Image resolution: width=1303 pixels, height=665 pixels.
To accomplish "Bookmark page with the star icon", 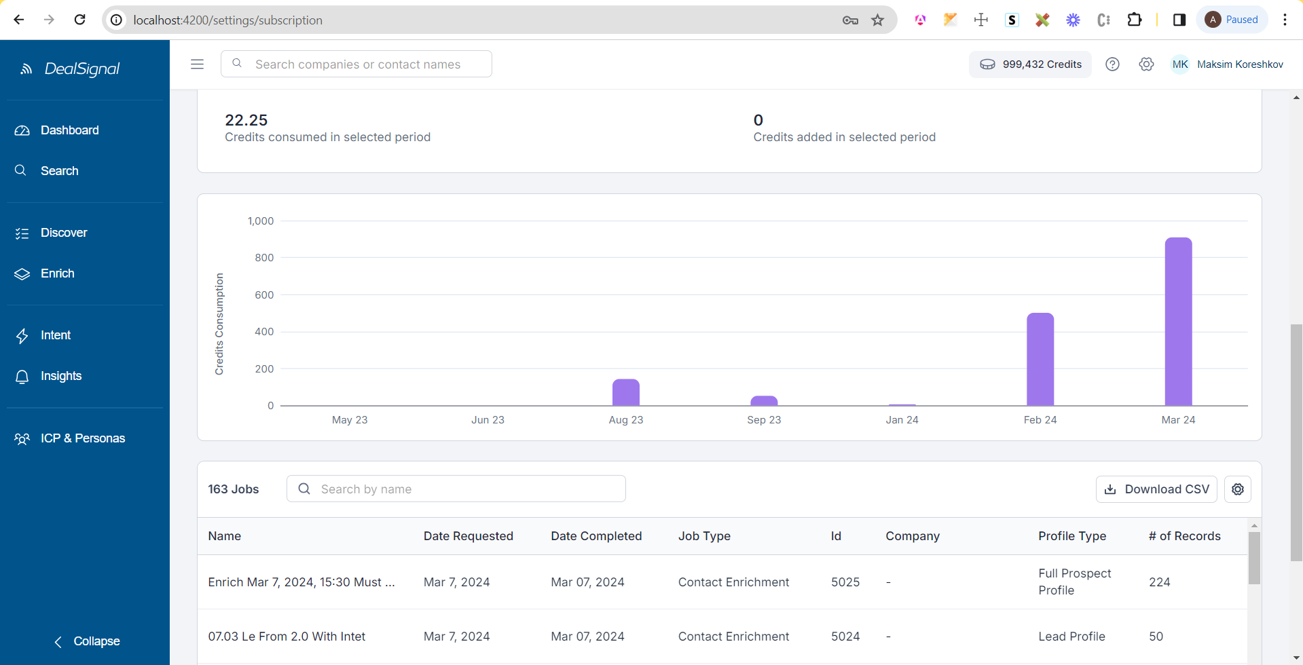I will pos(878,20).
